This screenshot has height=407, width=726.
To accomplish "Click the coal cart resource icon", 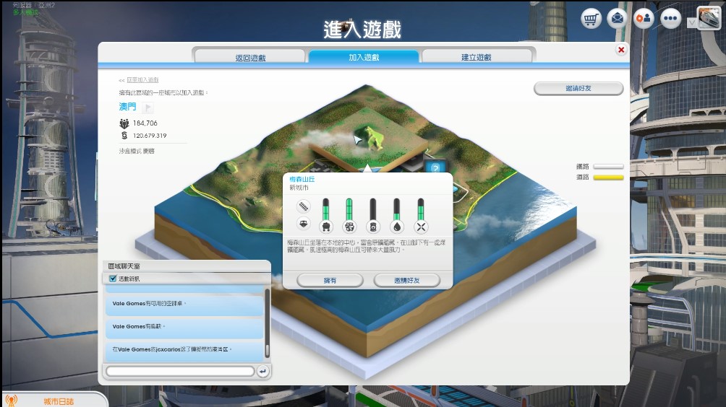I will pyautogui.click(x=326, y=227).
